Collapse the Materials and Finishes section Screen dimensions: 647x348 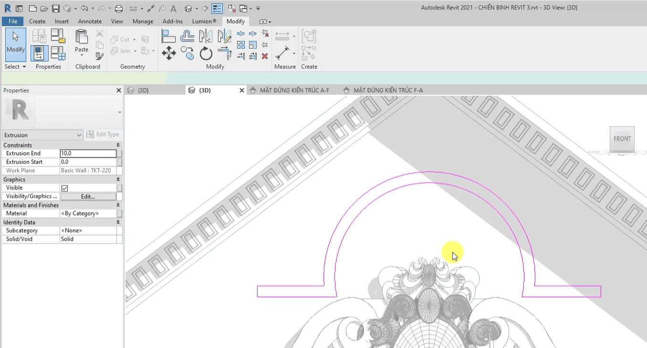[118, 205]
